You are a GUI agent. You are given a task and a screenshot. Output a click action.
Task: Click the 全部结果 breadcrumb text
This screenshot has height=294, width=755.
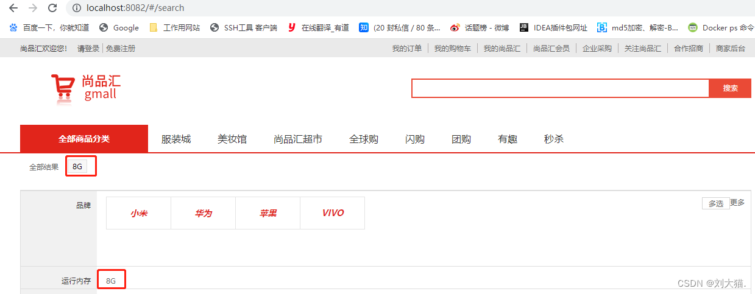(44, 167)
